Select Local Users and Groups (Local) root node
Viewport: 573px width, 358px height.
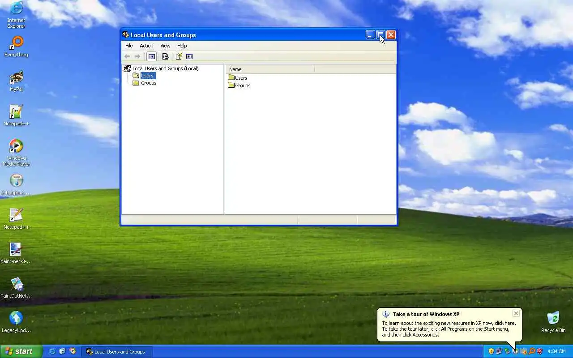pos(161,68)
